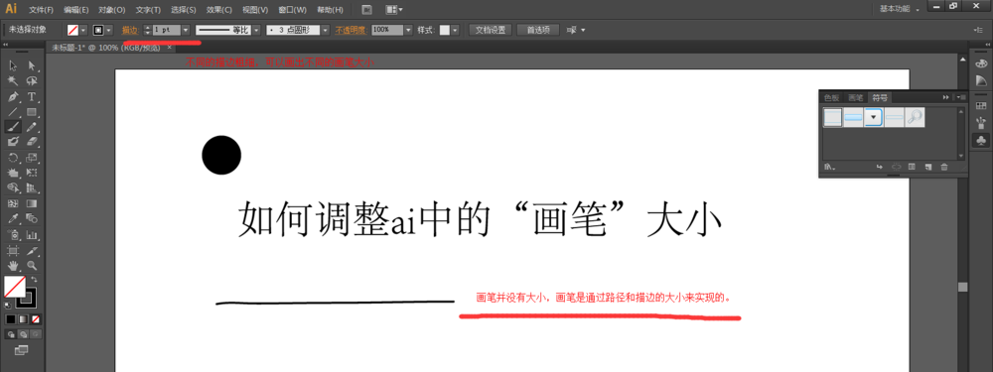993x372 pixels.
Task: Select the Rectangle tool
Action: [x=32, y=112]
